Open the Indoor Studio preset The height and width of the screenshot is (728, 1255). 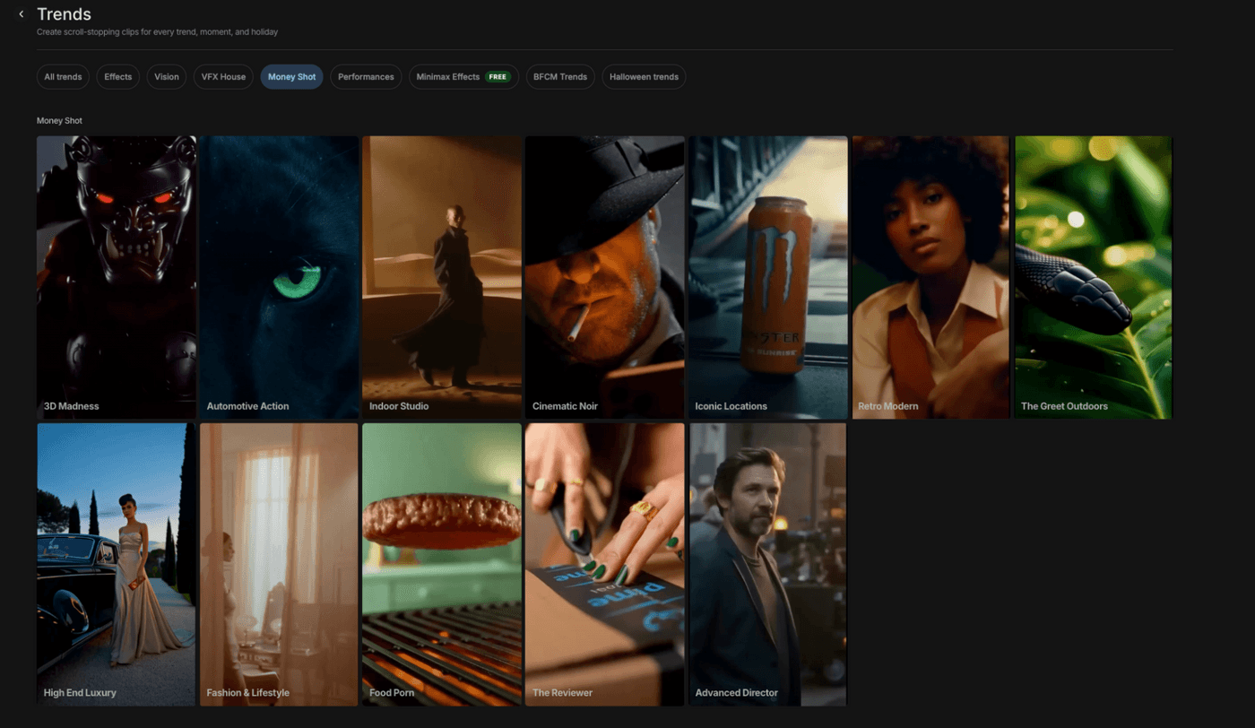point(442,277)
